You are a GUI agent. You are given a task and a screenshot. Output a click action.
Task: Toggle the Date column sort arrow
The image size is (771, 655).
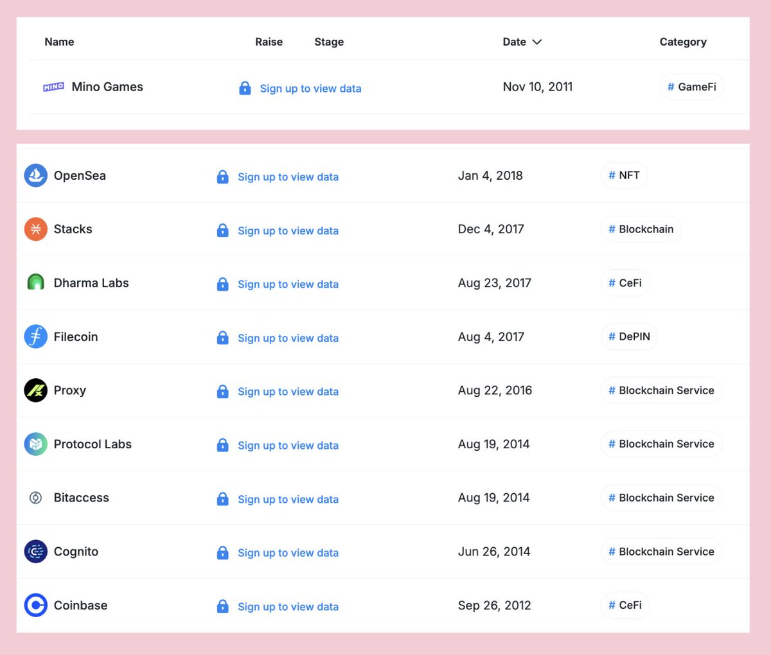(x=537, y=42)
